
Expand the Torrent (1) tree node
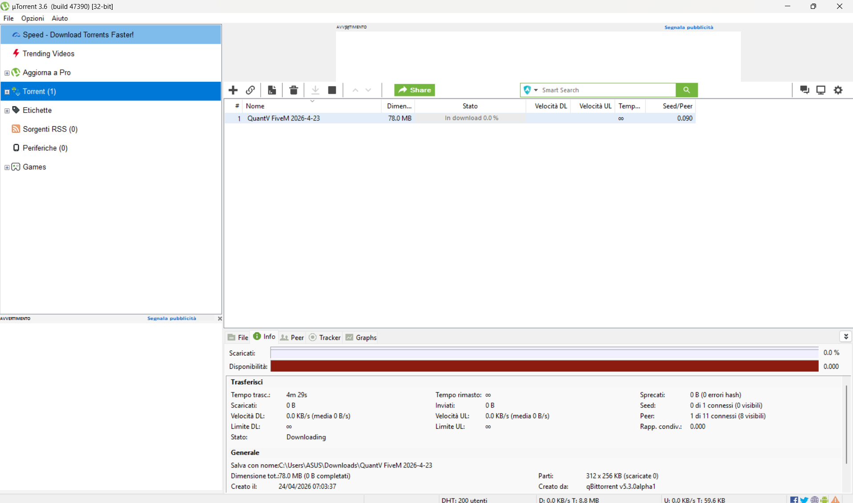[x=7, y=92]
